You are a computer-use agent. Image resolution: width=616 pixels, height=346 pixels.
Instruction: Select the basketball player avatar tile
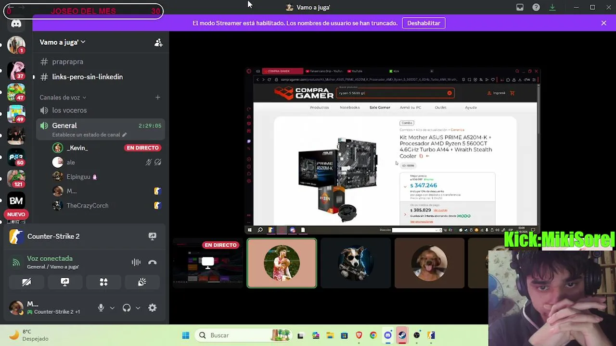tap(282, 263)
